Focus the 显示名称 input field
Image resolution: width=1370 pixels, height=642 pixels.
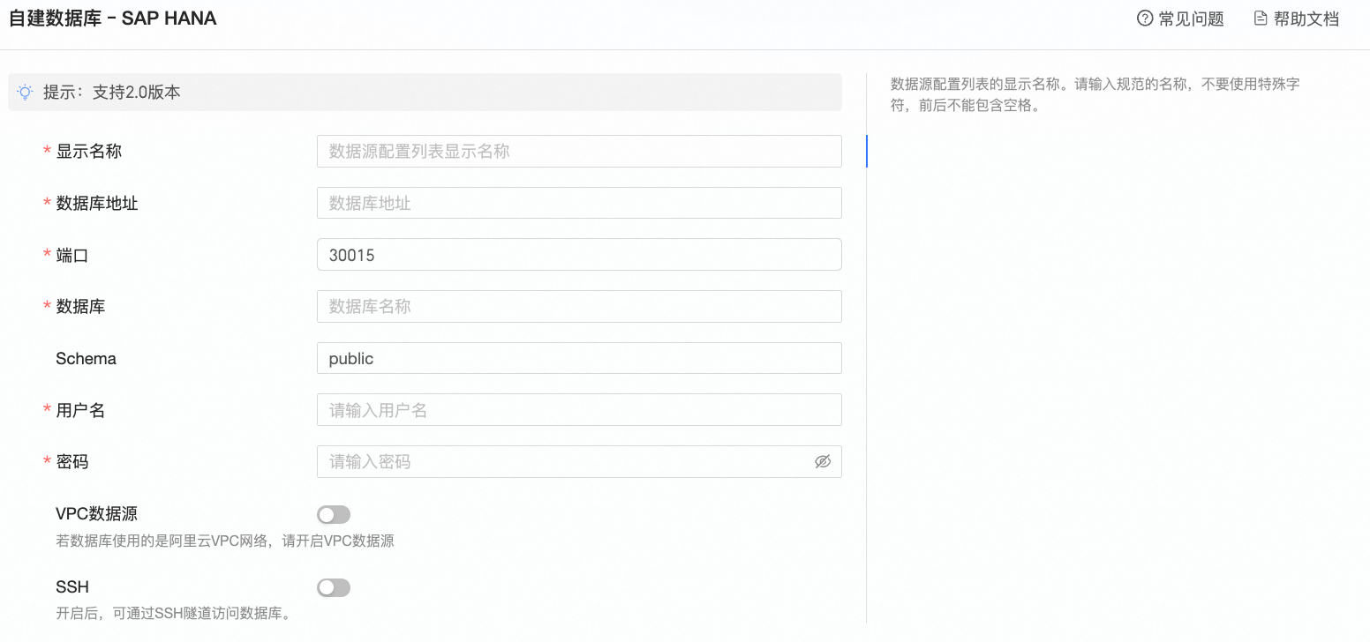(x=579, y=151)
